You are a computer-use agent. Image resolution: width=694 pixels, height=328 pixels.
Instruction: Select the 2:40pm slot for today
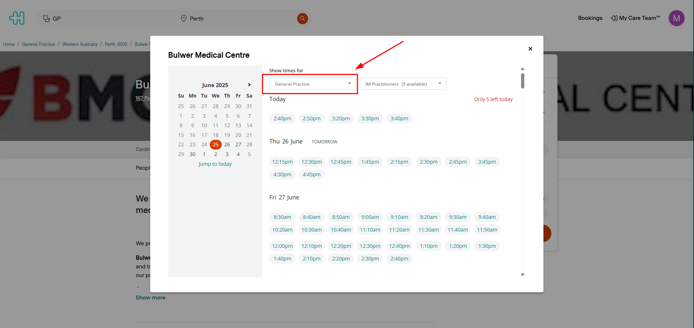pyautogui.click(x=282, y=118)
